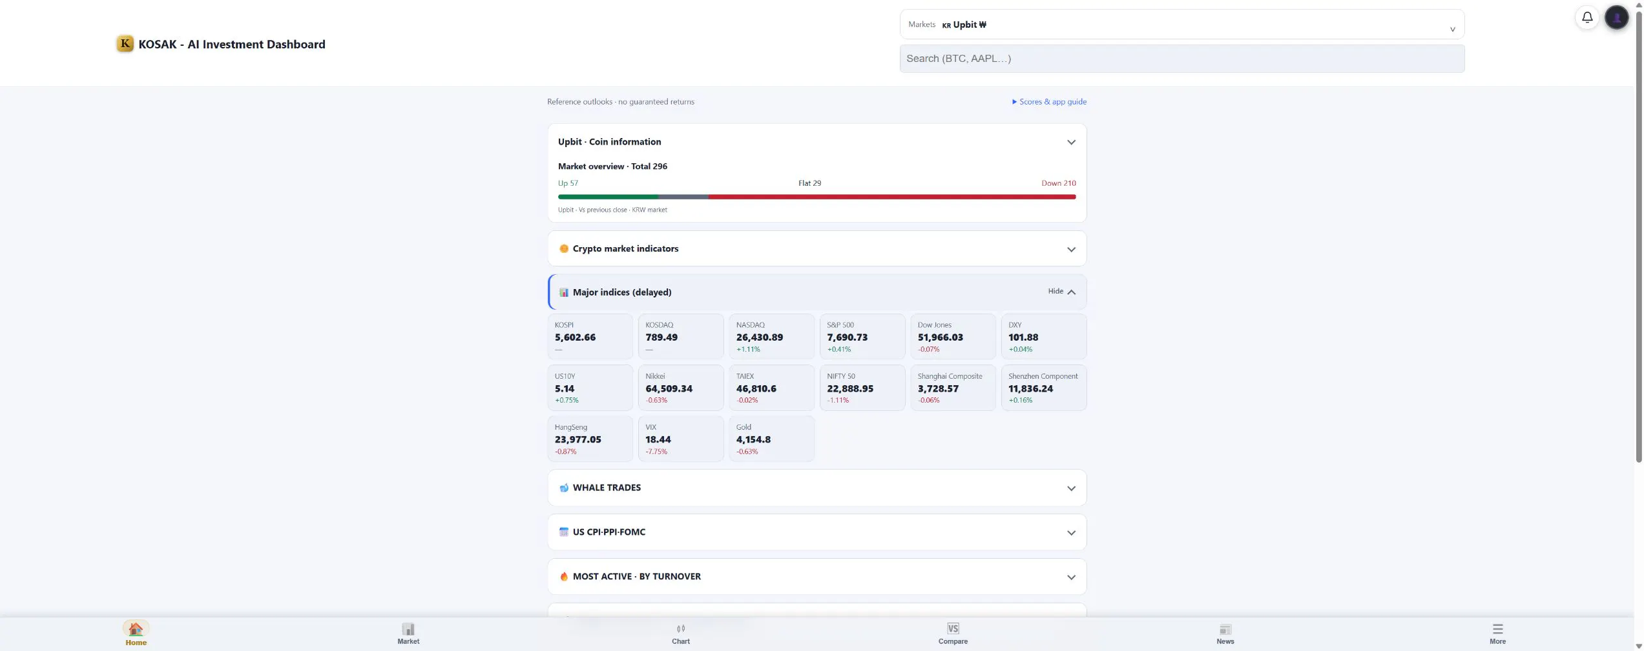
Task: Go to Home in bottom navigation
Action: point(136,633)
